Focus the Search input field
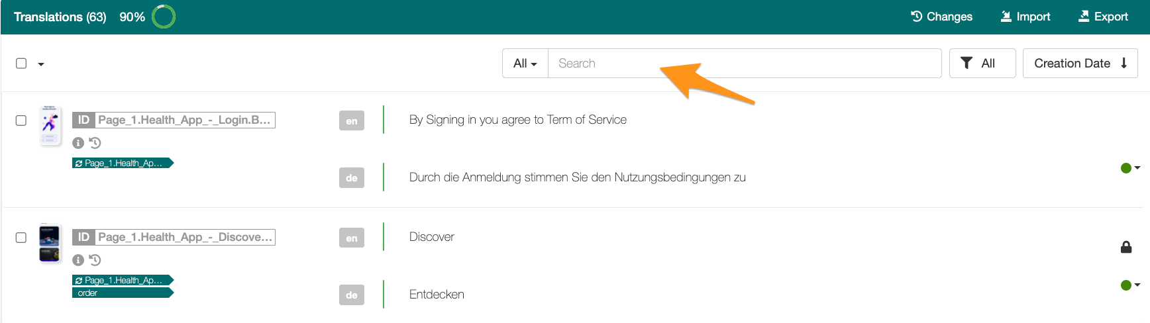Image resolution: width=1150 pixels, height=323 pixels. (745, 64)
